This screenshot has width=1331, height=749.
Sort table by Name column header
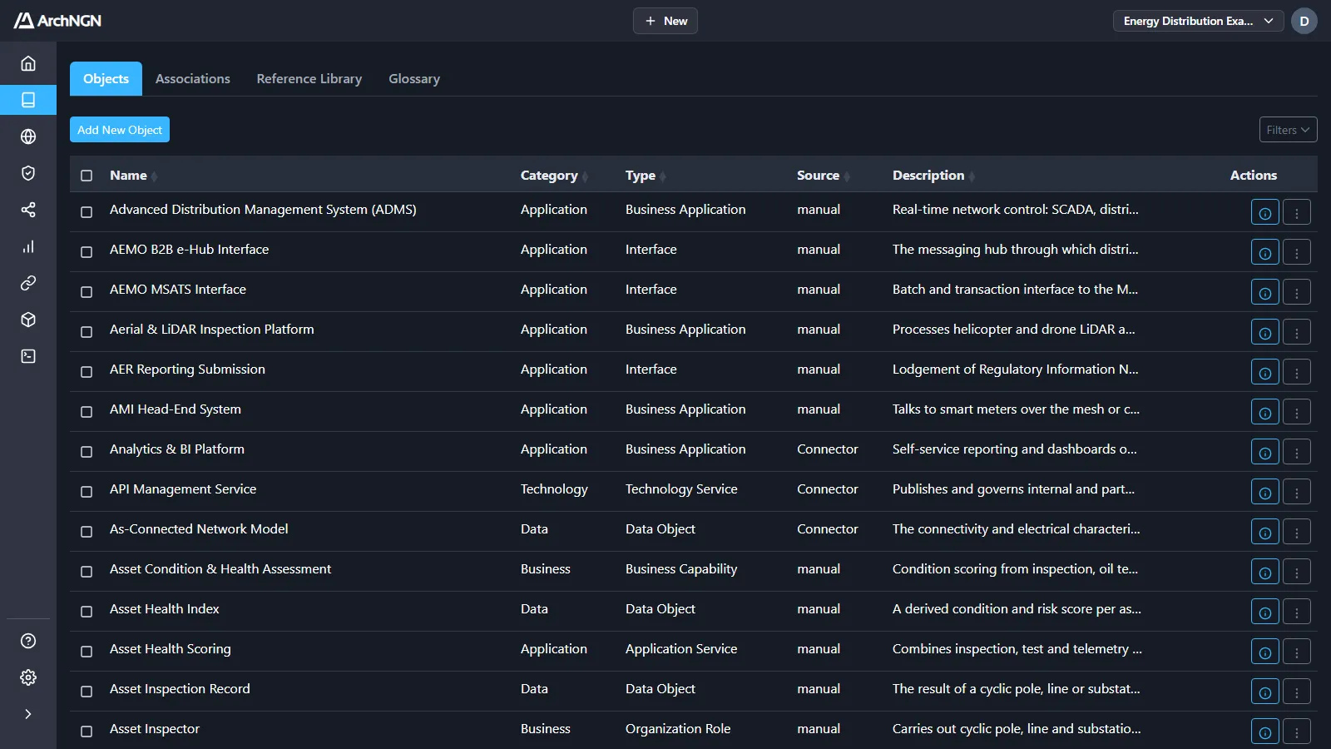point(133,176)
